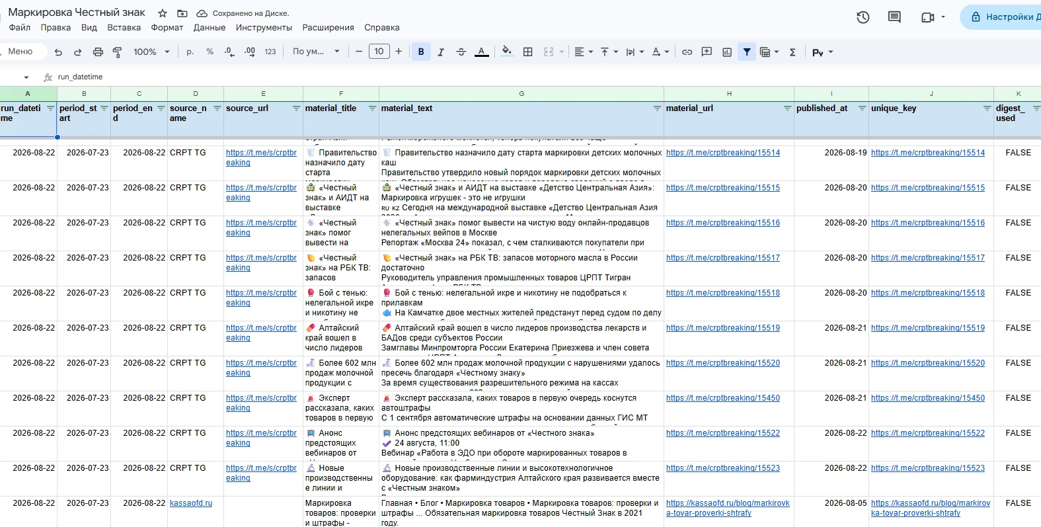This screenshot has width=1041, height=527.
Task: Open the filter for source_url column
Action: click(x=296, y=108)
